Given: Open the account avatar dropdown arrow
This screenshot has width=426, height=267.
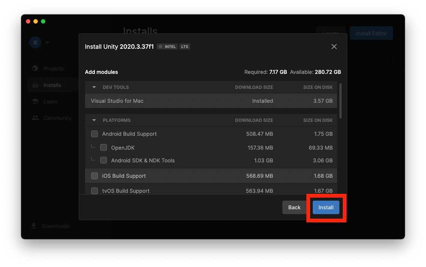Looking at the screenshot, I should click(x=47, y=42).
